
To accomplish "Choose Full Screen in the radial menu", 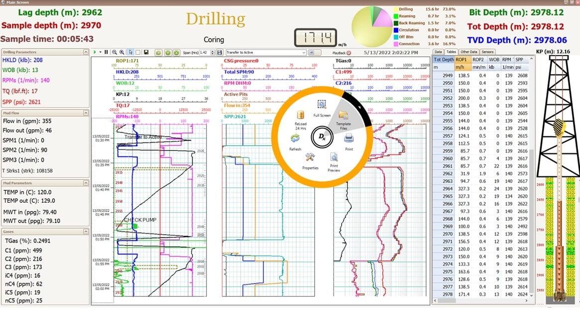I will coord(322,108).
